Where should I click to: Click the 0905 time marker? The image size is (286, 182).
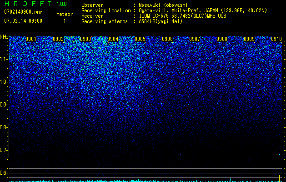point(140,39)
